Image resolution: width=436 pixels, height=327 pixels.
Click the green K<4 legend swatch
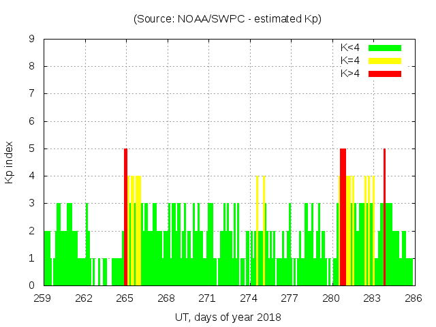[x=385, y=48]
